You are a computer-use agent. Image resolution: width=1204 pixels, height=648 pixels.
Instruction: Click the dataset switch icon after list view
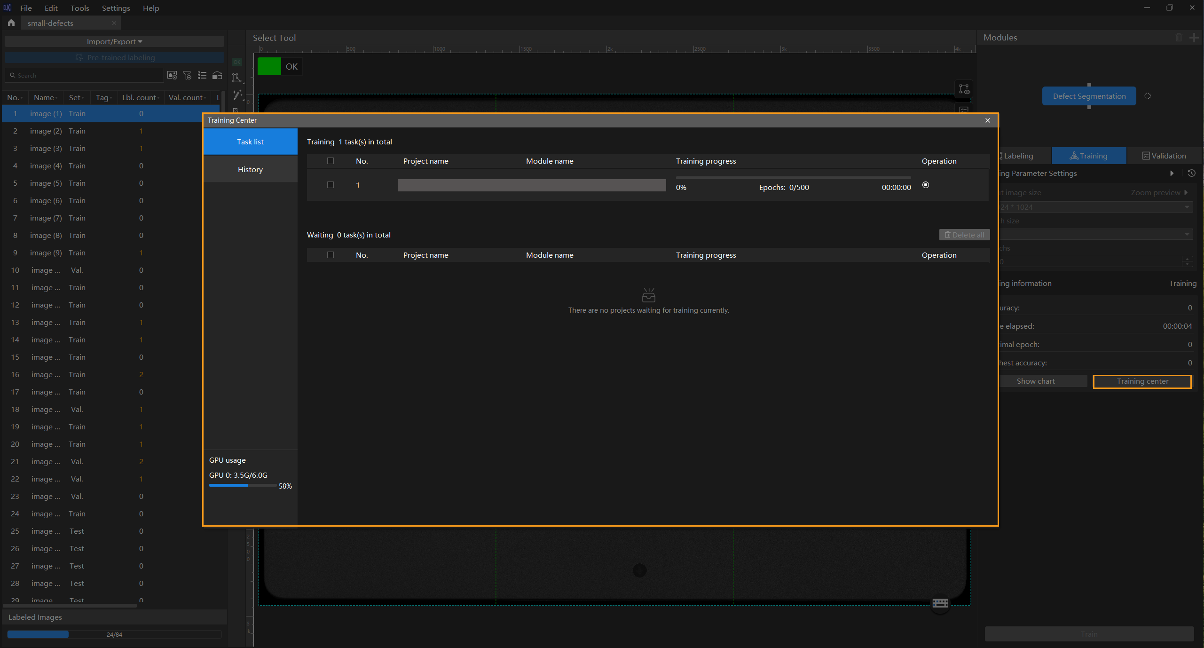coord(217,75)
